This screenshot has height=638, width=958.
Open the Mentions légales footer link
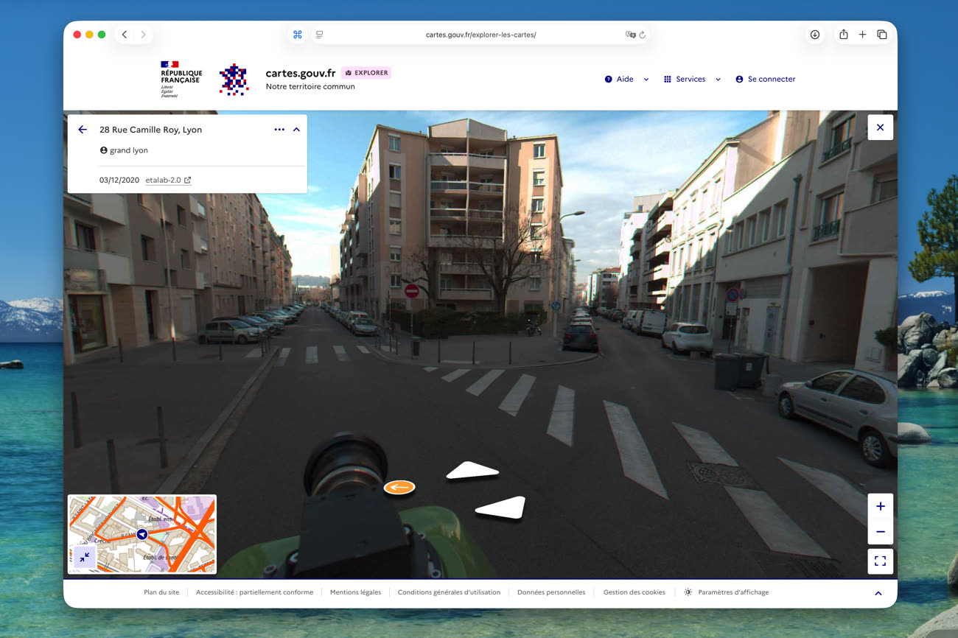point(355,592)
